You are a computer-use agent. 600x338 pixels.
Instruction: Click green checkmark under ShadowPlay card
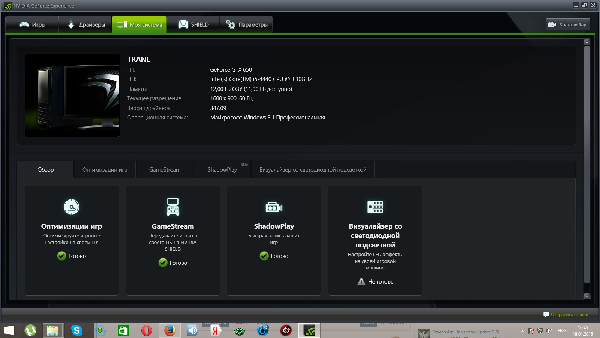tap(264, 256)
